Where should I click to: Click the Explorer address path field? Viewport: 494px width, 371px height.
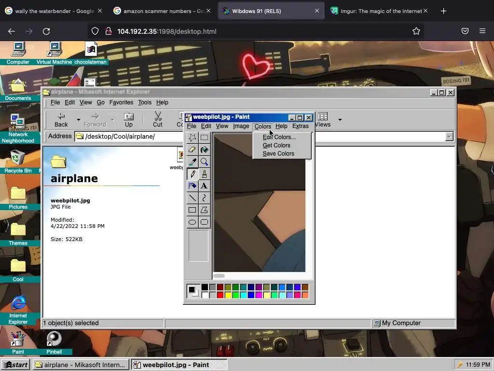pos(260,137)
